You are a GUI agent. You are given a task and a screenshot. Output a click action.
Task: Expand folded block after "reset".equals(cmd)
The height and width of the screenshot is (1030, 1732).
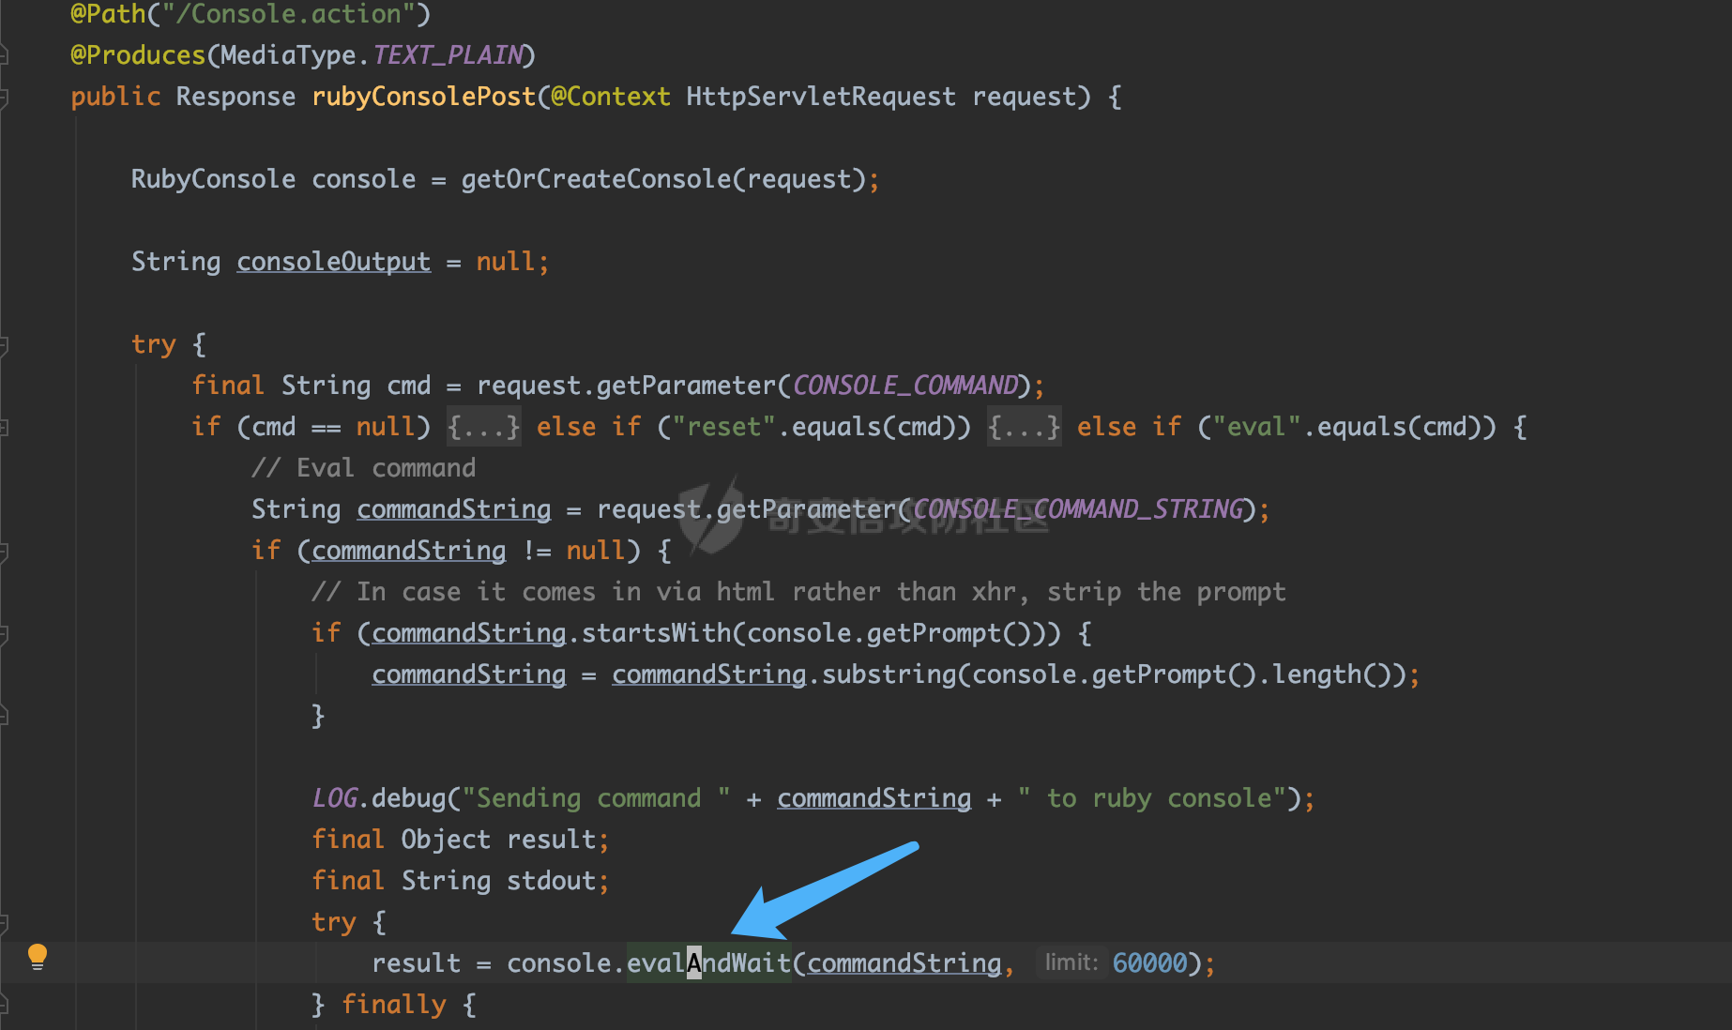pos(1024,428)
